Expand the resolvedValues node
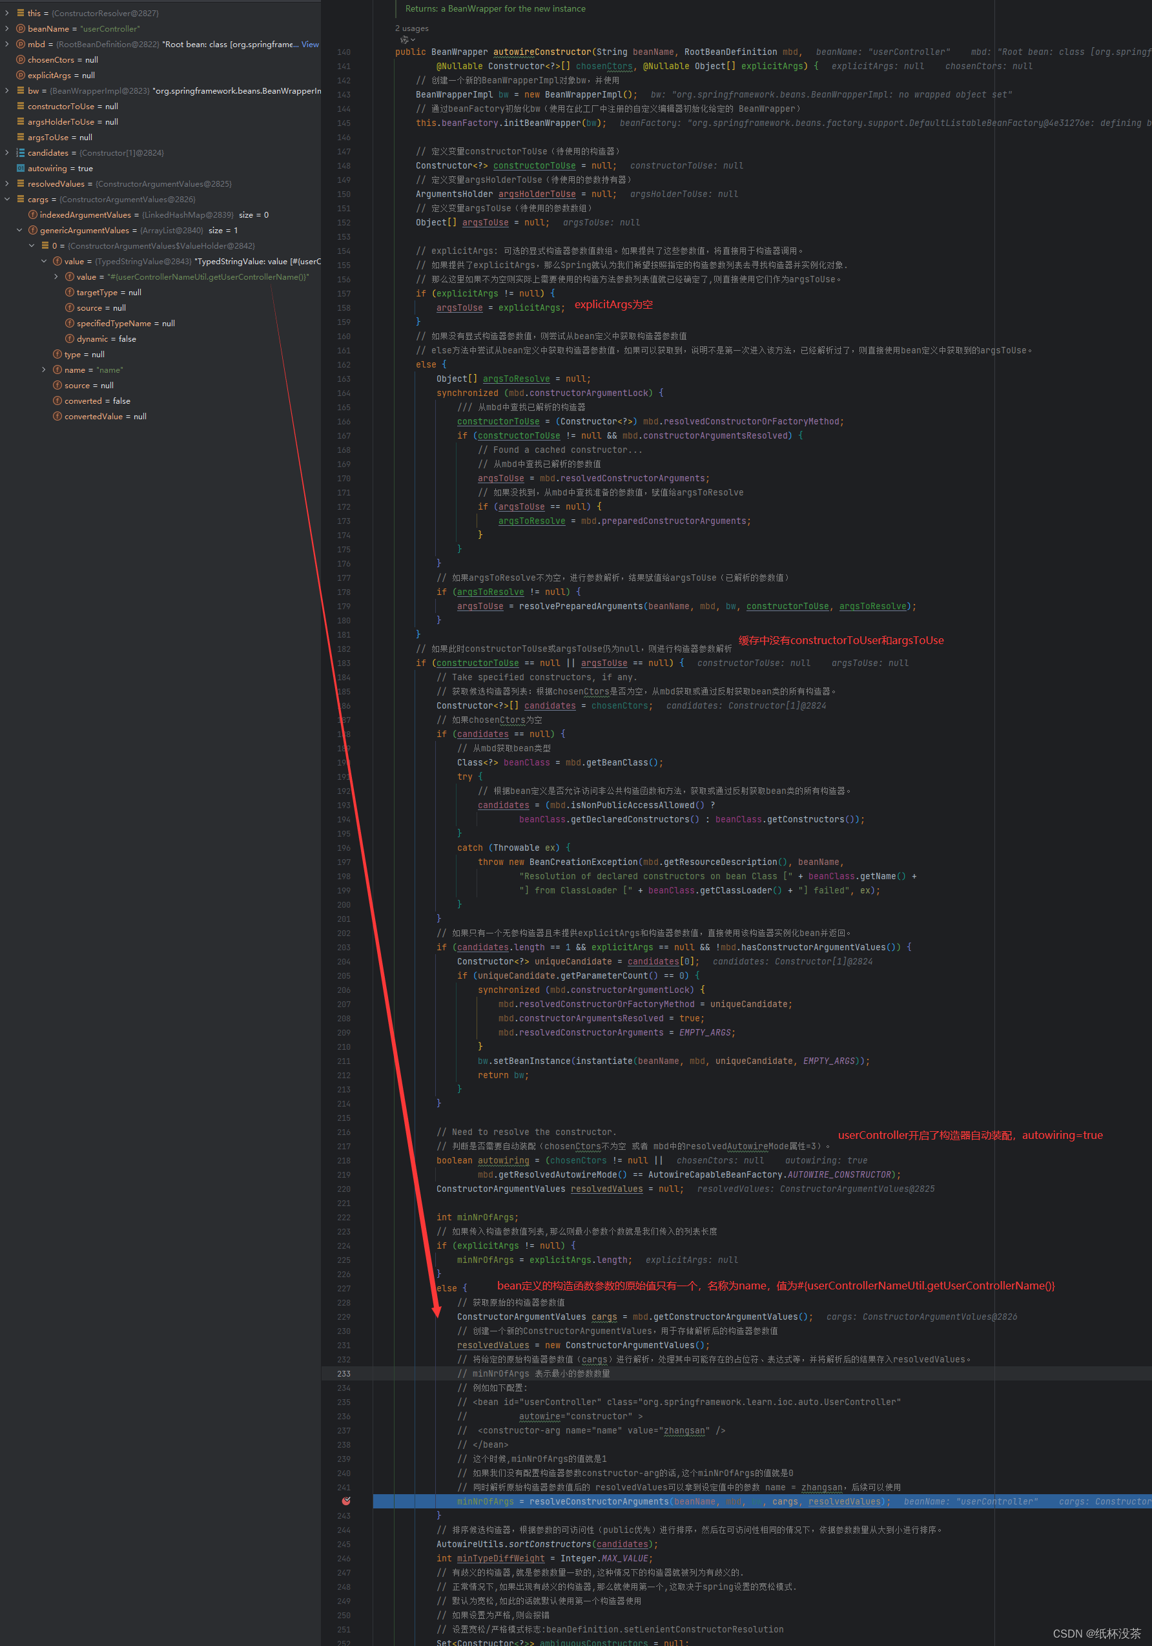Screen dimensions: 1152x1646 [x=7, y=184]
